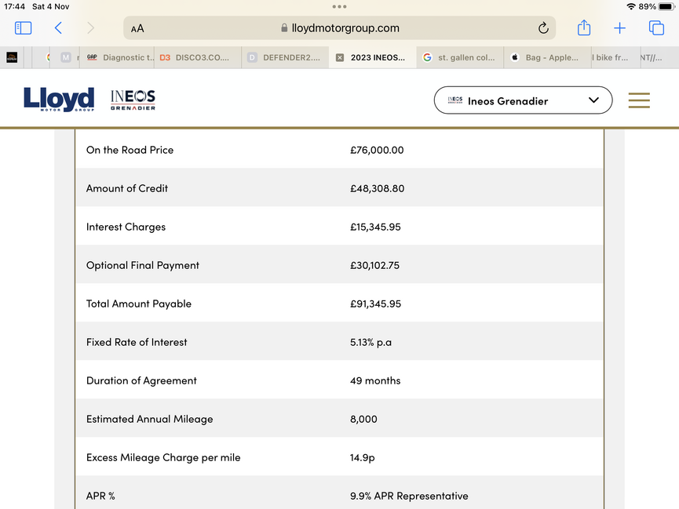Click the Excess Mileage Charge per mile label
The height and width of the screenshot is (509, 679).
point(163,458)
